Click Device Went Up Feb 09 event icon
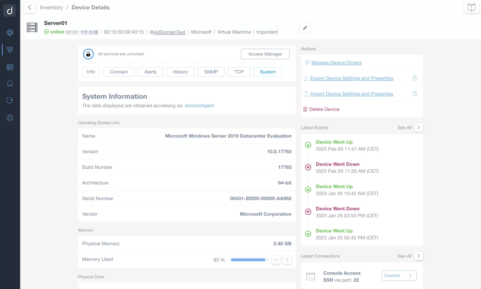 tap(308, 145)
